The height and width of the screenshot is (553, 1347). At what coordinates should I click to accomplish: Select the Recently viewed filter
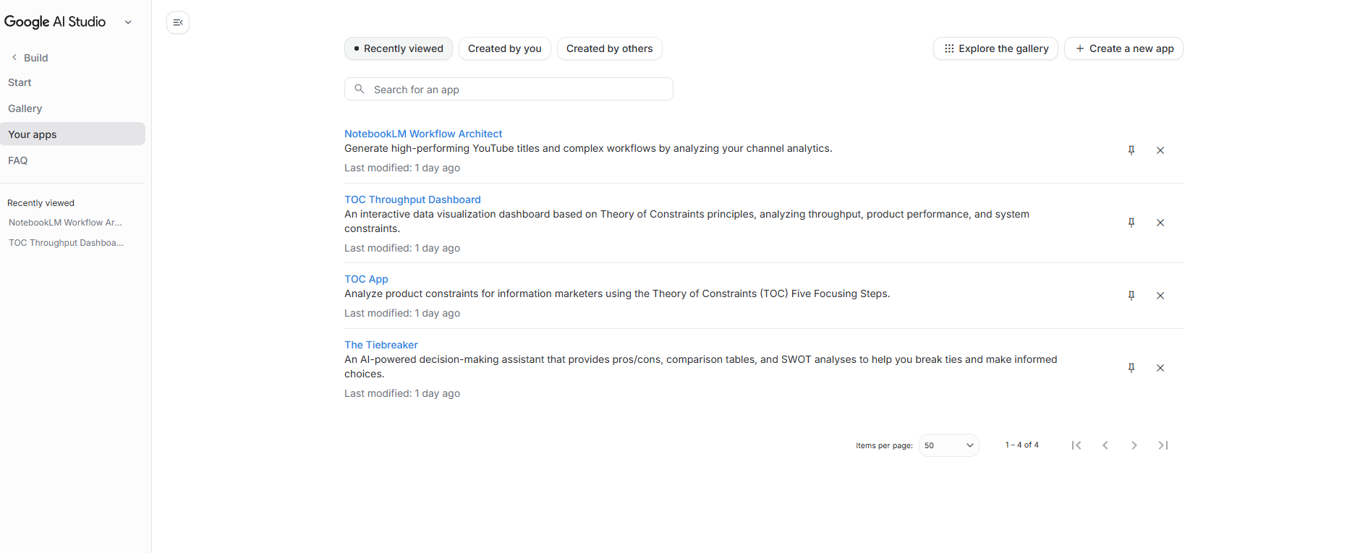pyautogui.click(x=399, y=48)
